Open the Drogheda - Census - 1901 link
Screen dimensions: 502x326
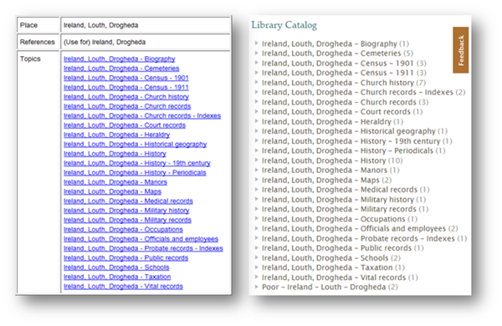coord(126,78)
